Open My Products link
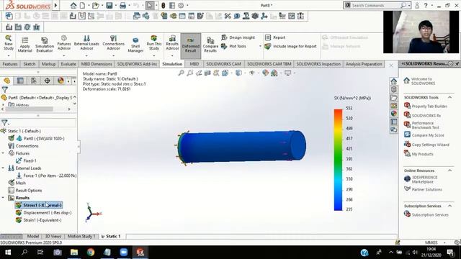Viewport: 461px width, 259px height. pyautogui.click(x=423, y=154)
